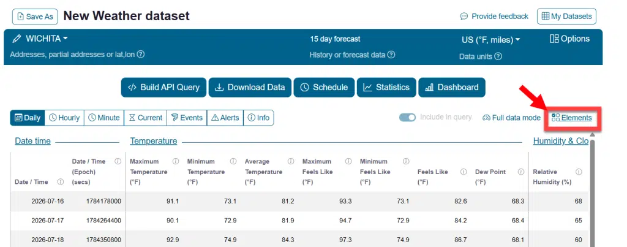Open the Options panel
This screenshot has width=627, height=247.
pyautogui.click(x=570, y=39)
